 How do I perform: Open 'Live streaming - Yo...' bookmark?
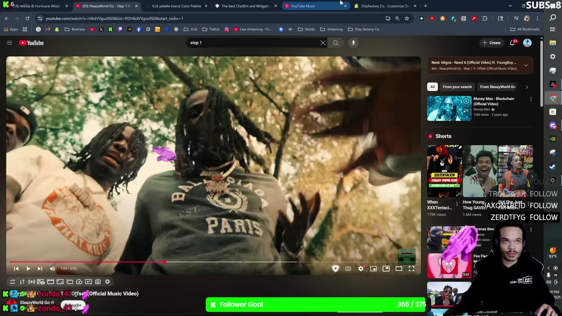[253, 29]
